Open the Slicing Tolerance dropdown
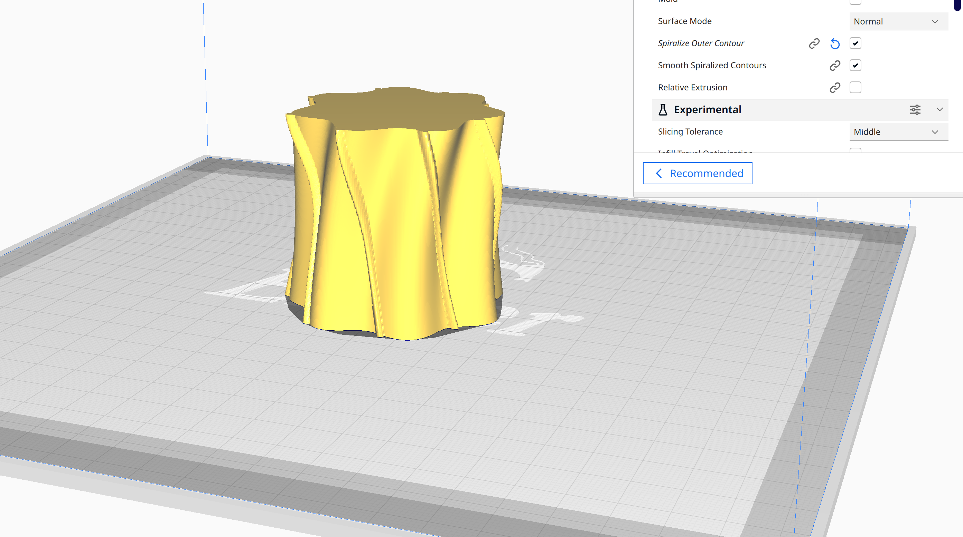963x537 pixels. [x=898, y=132]
